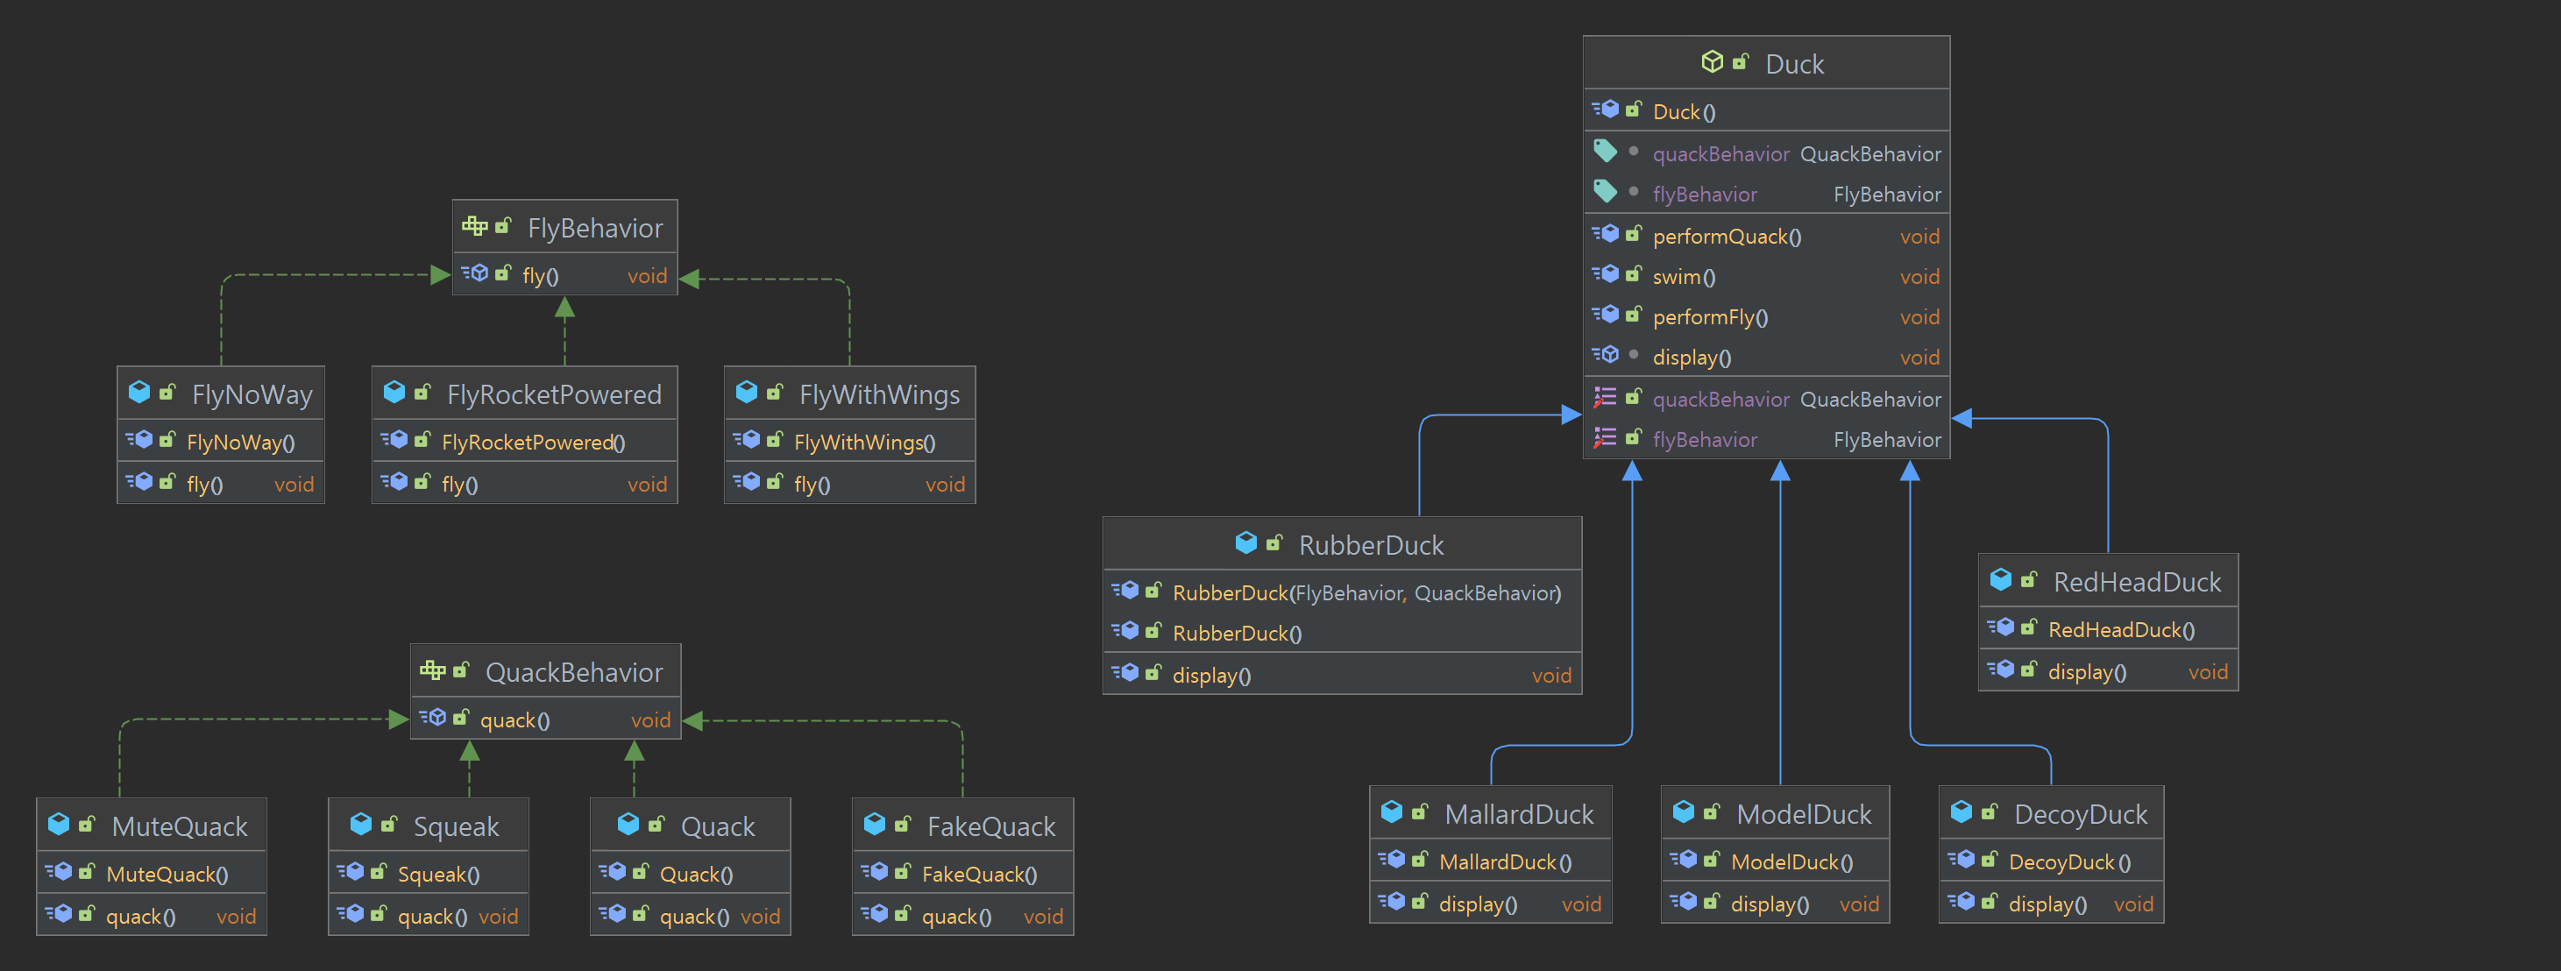The image size is (2561, 971).
Task: Click the quackBehavior field tag icon in Duck
Action: point(1606,152)
